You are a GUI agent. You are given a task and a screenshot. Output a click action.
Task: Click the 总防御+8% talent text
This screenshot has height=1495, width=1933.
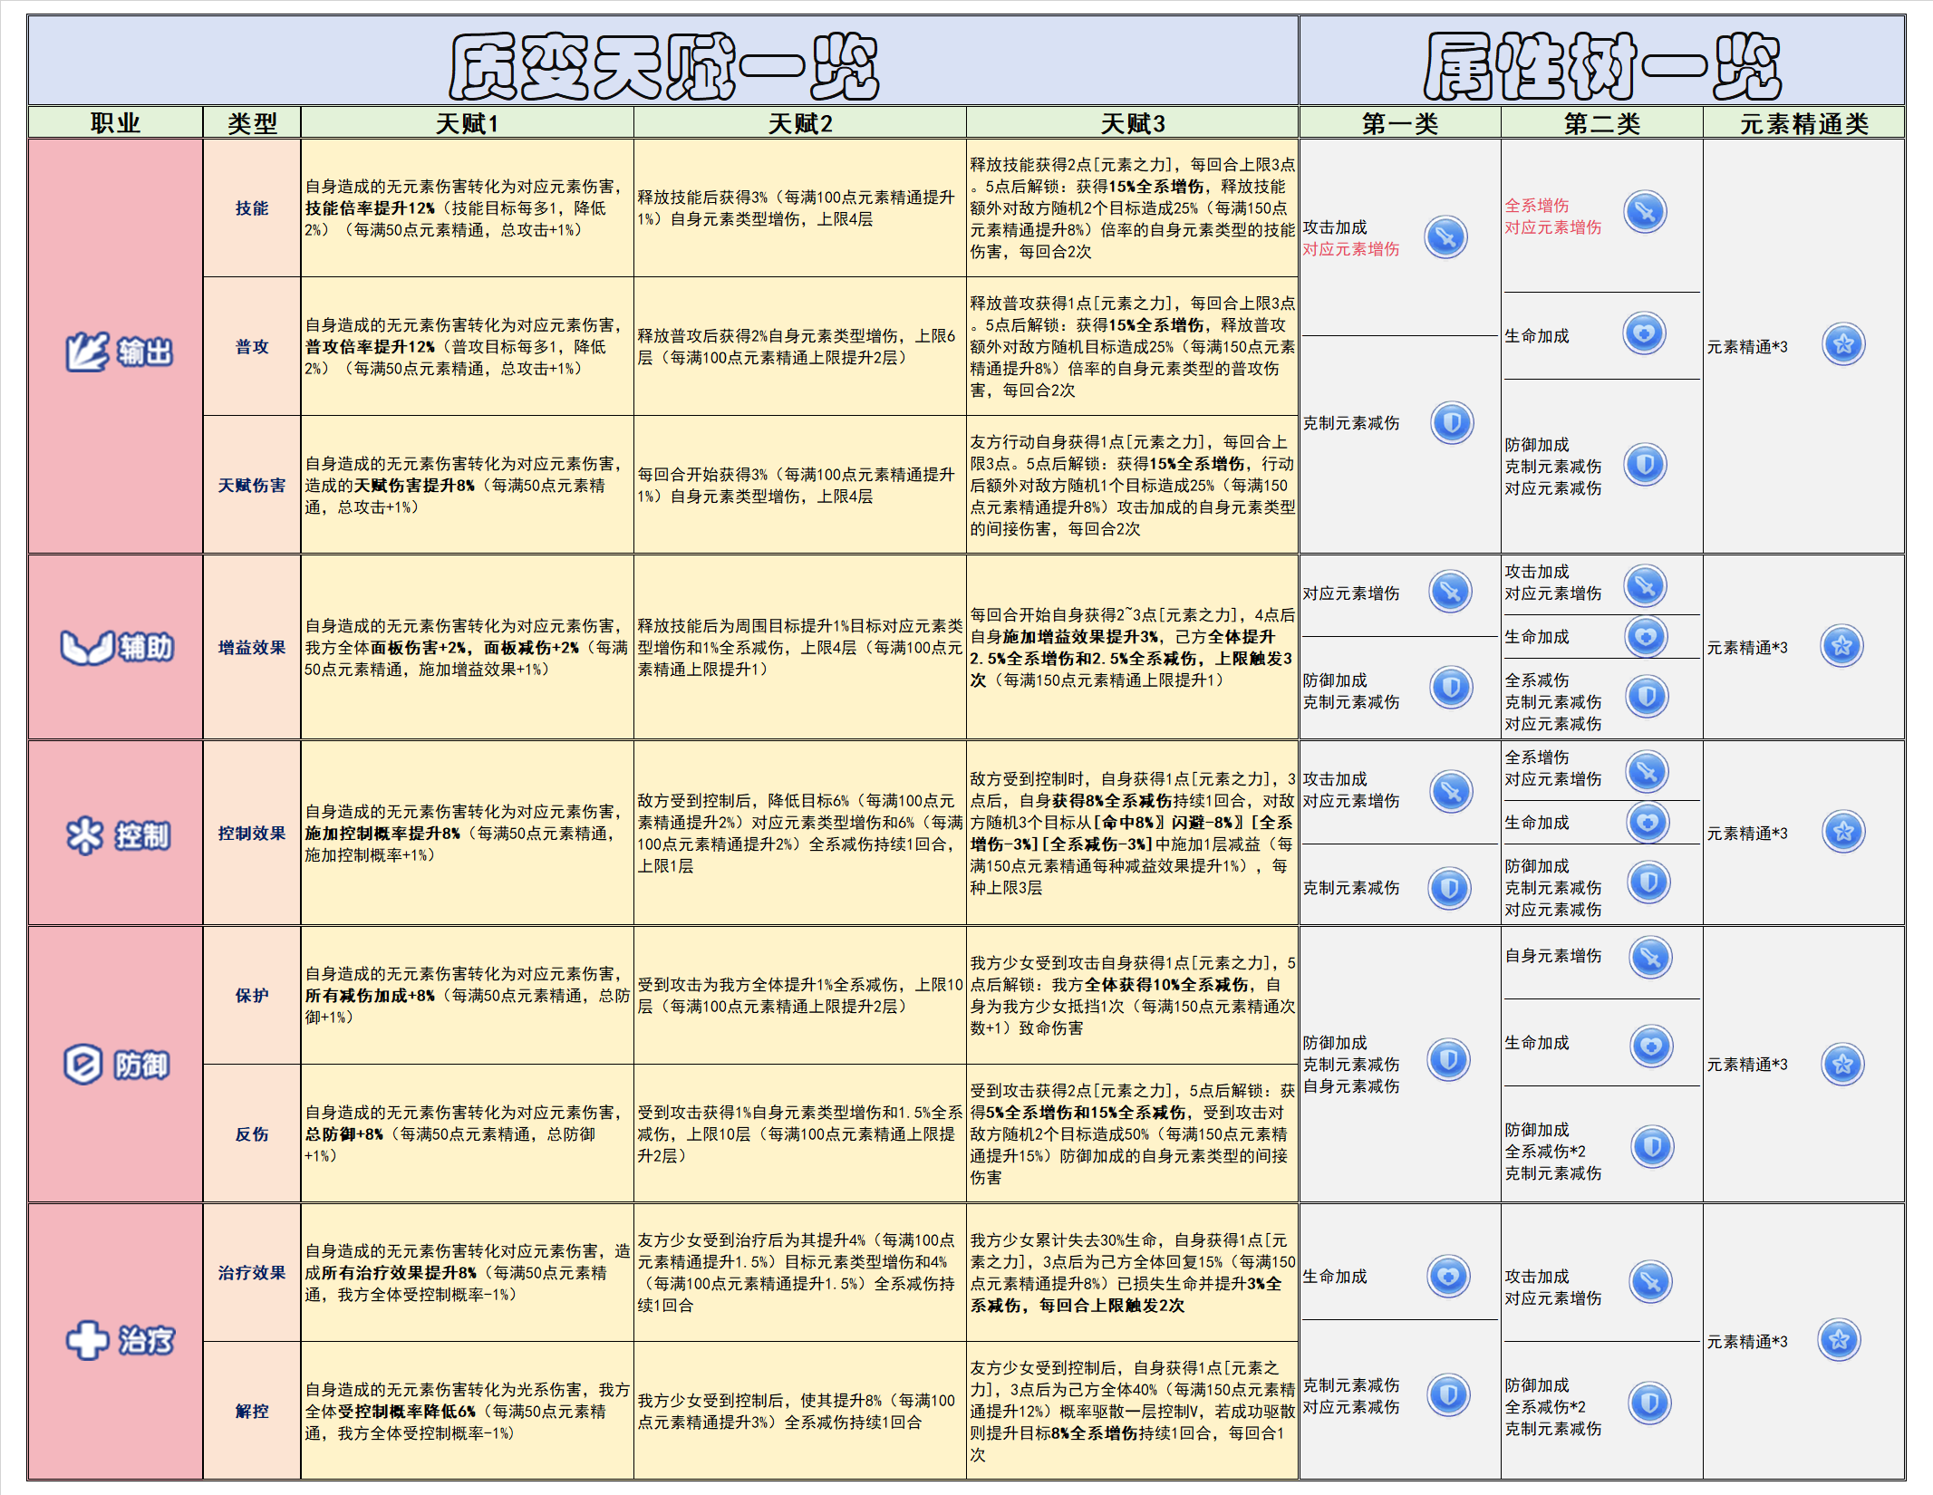pos(344,1134)
